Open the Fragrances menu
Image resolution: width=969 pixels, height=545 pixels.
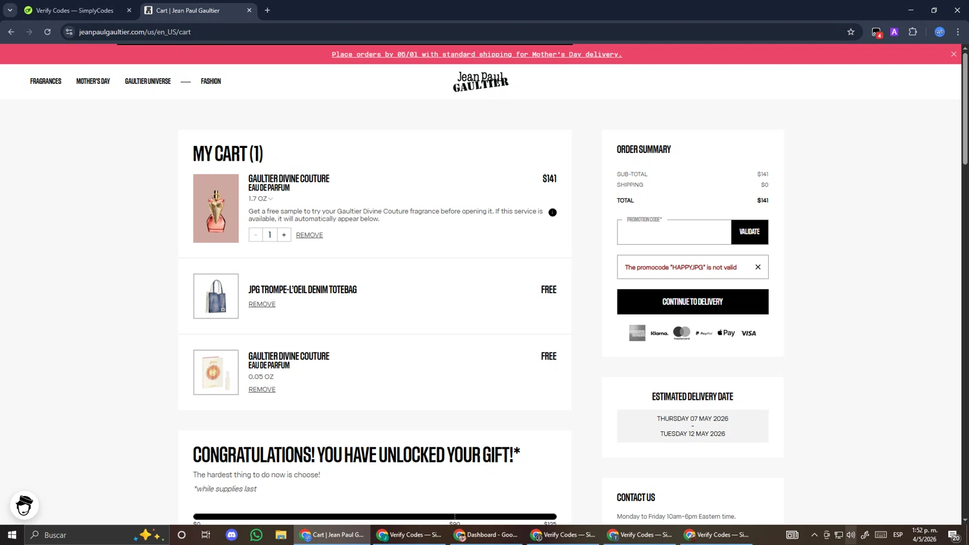coord(46,81)
